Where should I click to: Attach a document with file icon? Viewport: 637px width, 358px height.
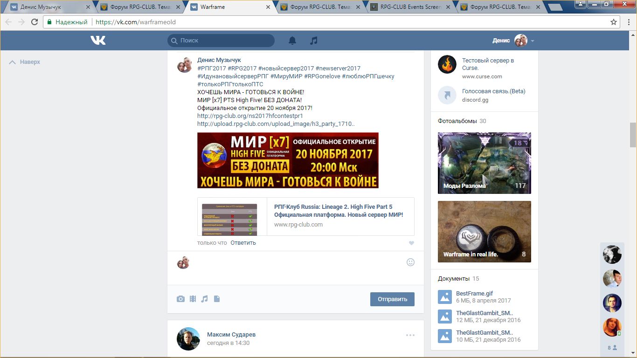click(216, 299)
